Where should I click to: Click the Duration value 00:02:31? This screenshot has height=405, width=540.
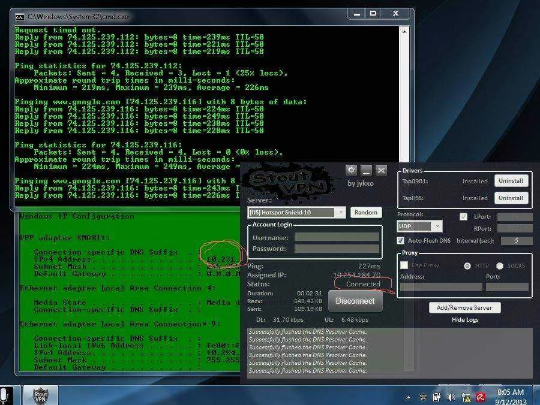pyautogui.click(x=309, y=293)
